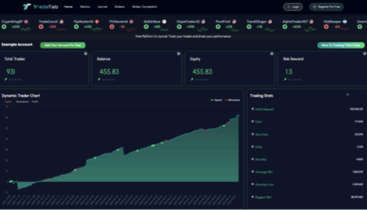Click the icon beside Initial deposit stat

253,109
